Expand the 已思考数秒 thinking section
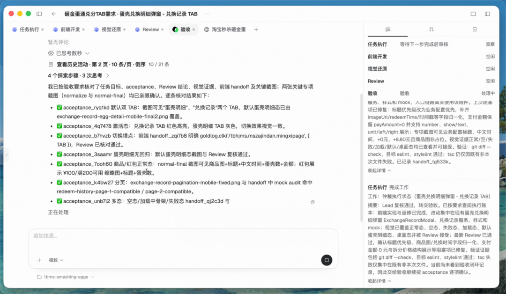The height and width of the screenshot is (294, 506). tap(69, 53)
